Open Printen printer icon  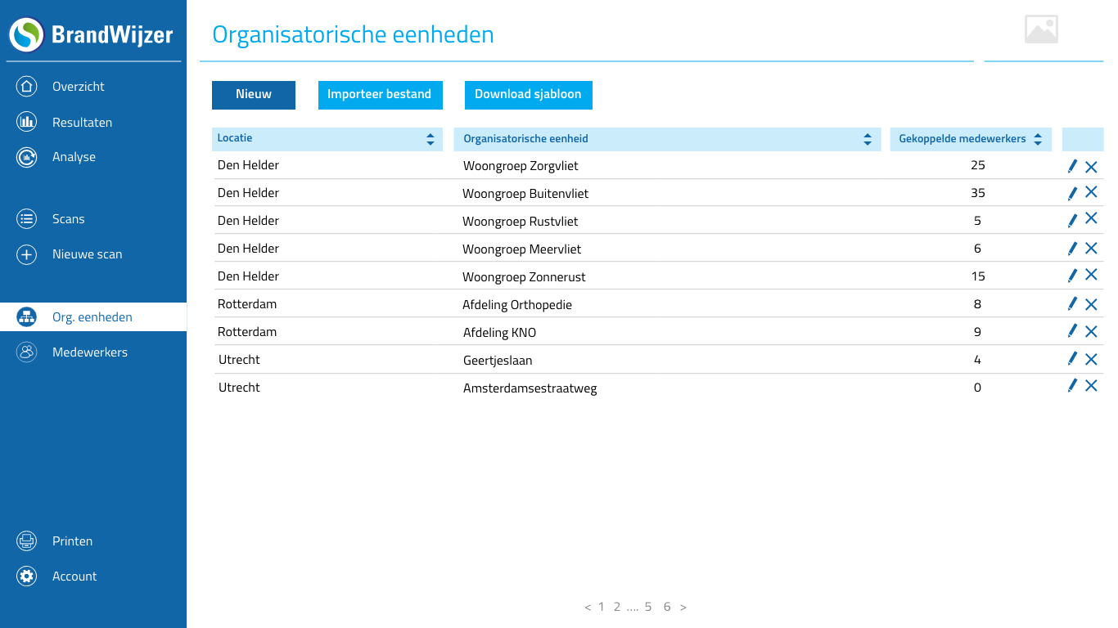click(x=27, y=541)
